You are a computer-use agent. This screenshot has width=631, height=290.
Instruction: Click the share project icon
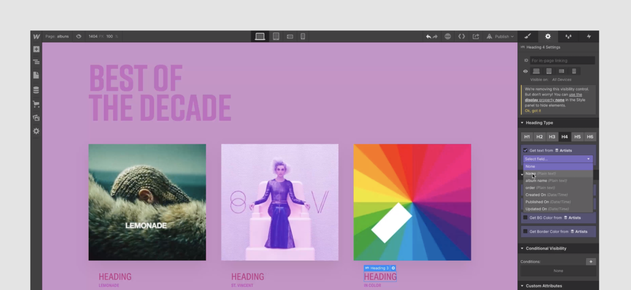tap(475, 36)
